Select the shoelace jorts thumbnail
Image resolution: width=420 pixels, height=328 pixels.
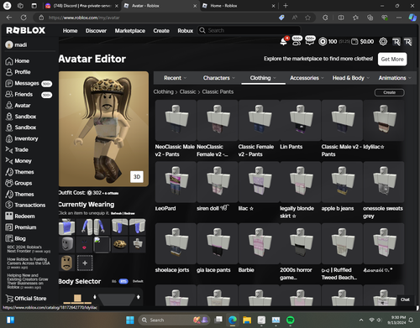coord(176,243)
